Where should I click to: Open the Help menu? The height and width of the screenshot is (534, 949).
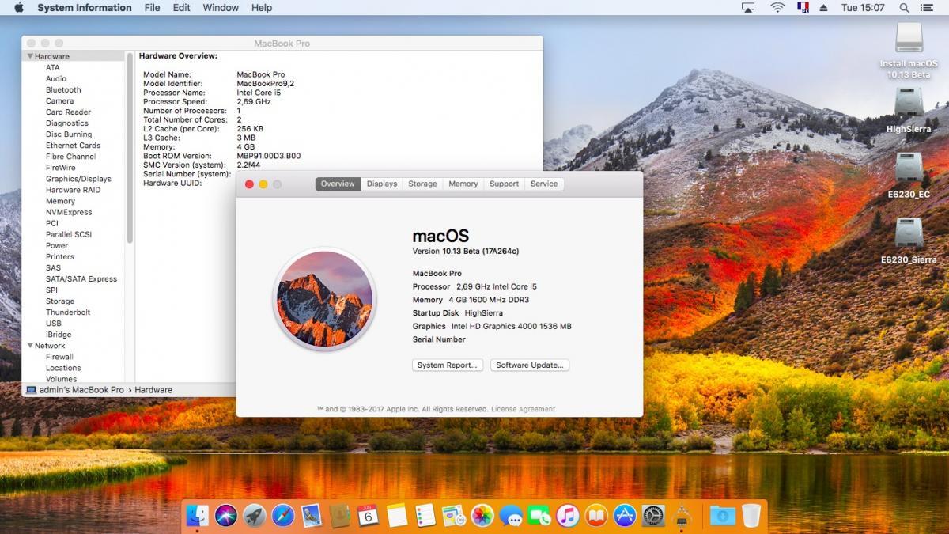(262, 8)
